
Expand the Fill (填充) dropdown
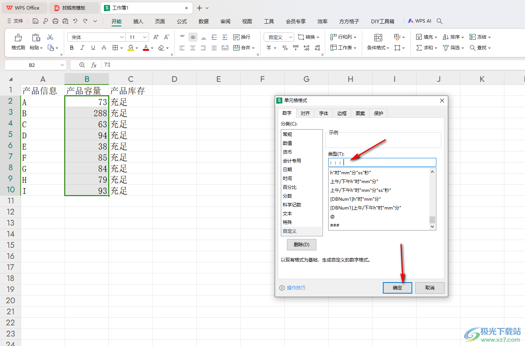click(436, 37)
